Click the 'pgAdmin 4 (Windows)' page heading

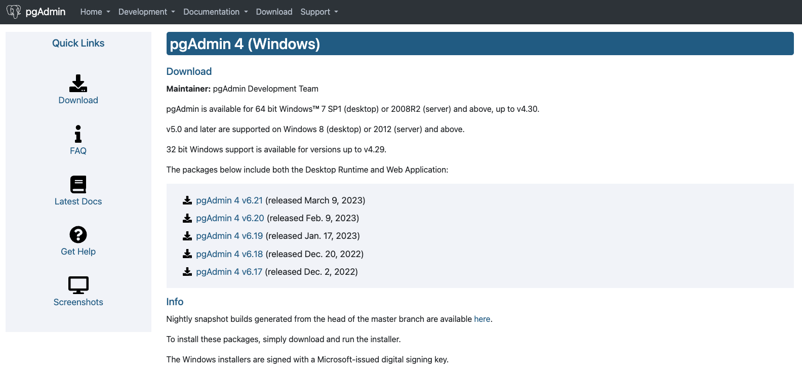click(x=245, y=44)
